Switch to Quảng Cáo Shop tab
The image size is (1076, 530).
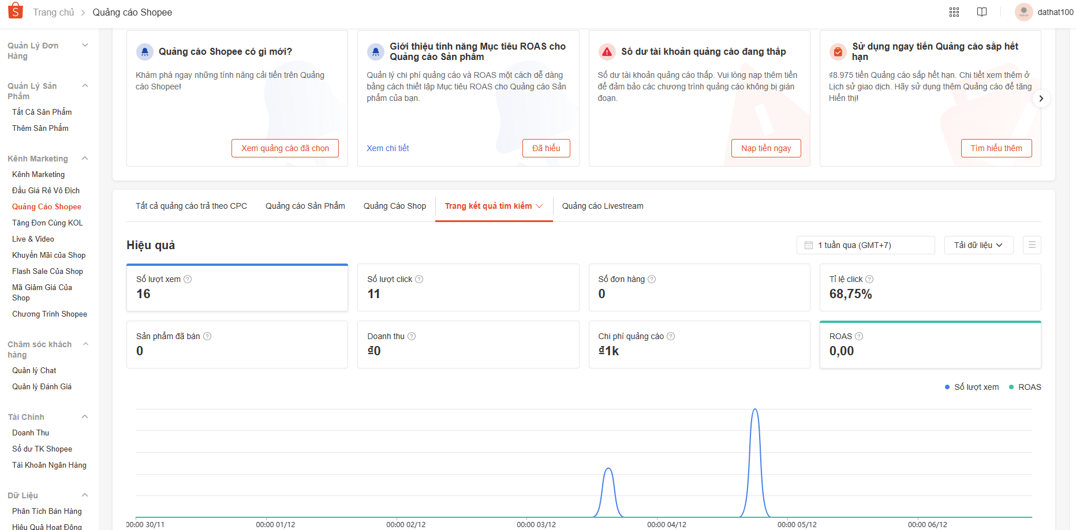(x=395, y=206)
